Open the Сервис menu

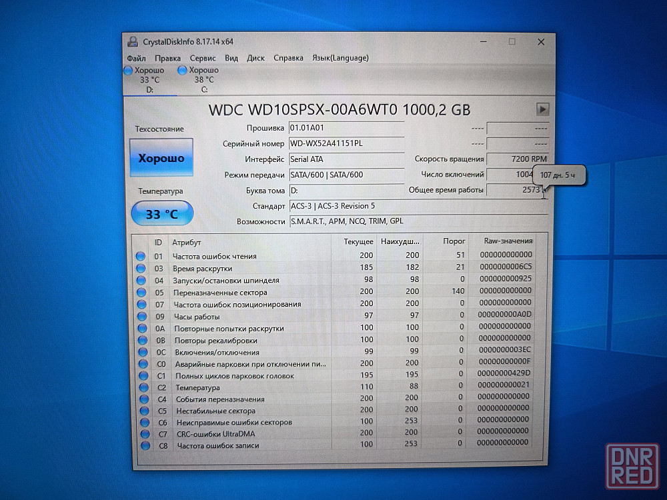tap(202, 58)
